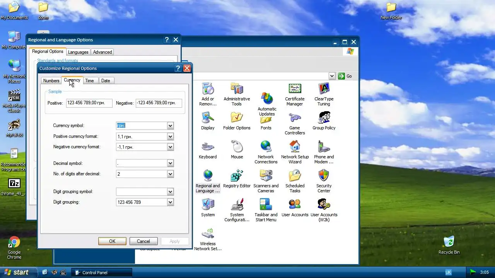Screen dimensions: 495x278
Task: Open Registry Editor icon
Action: pyautogui.click(x=237, y=179)
